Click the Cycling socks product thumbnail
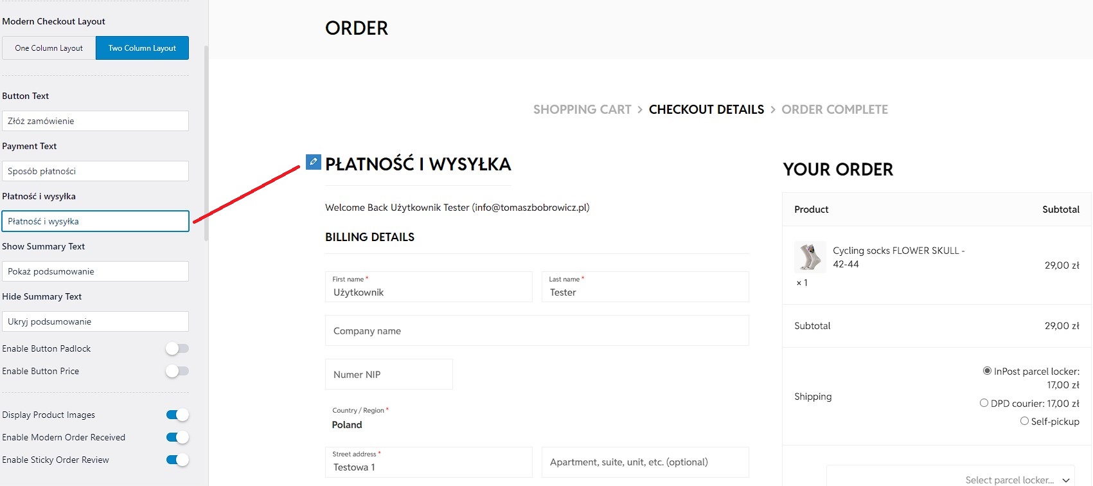This screenshot has width=1093, height=486. click(x=810, y=257)
